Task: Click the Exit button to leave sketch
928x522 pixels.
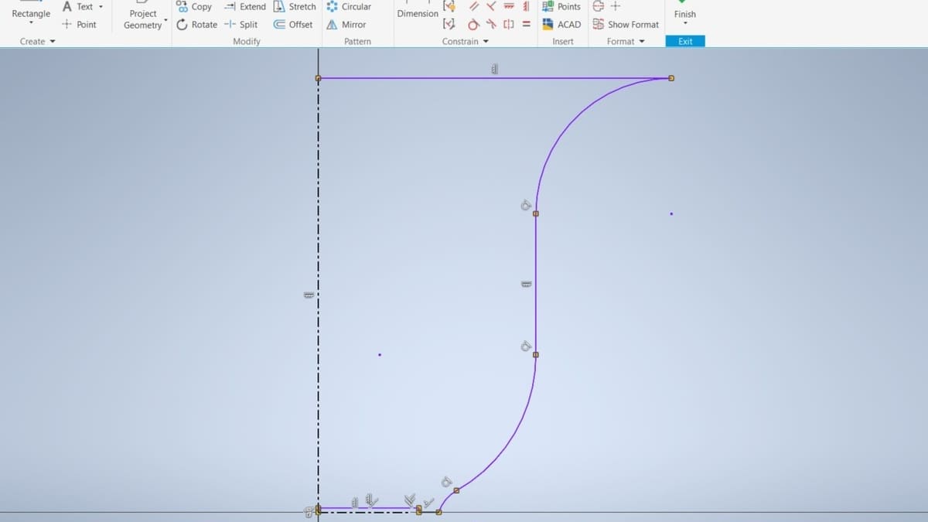Action: pos(685,41)
